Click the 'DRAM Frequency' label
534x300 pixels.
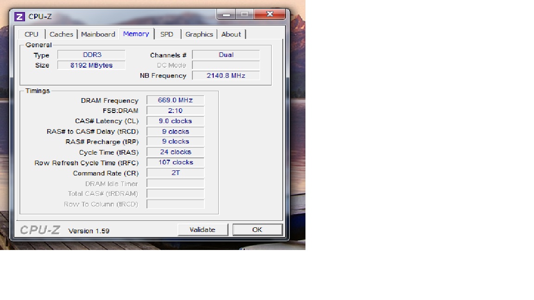(x=110, y=100)
